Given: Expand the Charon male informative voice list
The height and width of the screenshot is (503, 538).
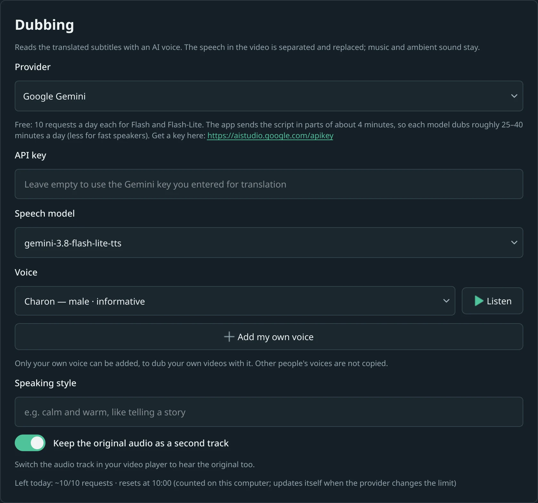Looking at the screenshot, I should coord(235,301).
